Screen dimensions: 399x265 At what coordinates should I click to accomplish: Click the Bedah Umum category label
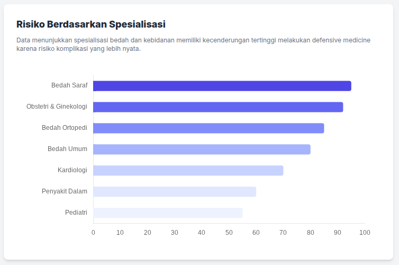(x=67, y=149)
